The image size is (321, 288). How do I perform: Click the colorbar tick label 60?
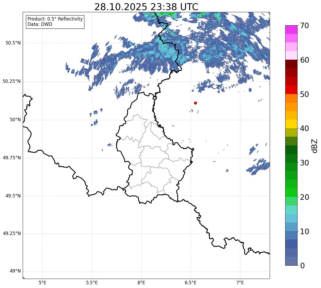(x=304, y=60)
